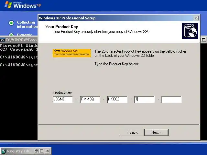The width and height of the screenshot is (207, 155).
Task: Click the empty fifth product key field
Action: coord(171,99)
